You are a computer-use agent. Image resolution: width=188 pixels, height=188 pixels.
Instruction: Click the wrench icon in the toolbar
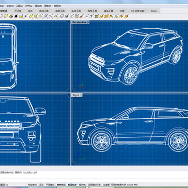pos(111,16)
